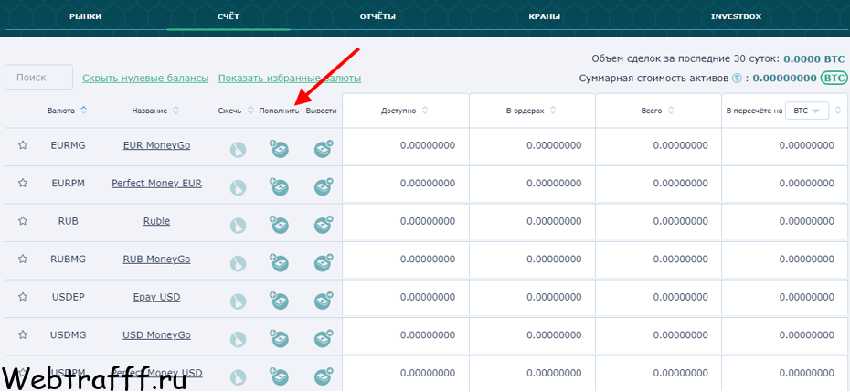850x392 pixels.
Task: Click the burn icon for RUBMG
Action: click(x=238, y=263)
